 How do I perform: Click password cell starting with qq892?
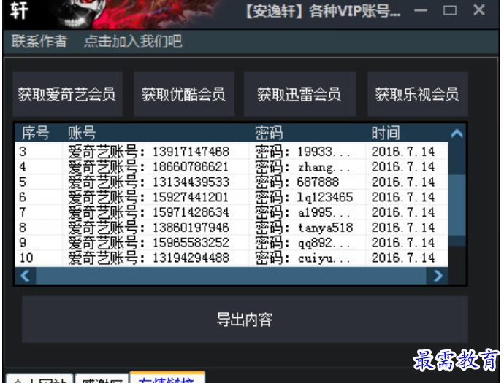303,242
